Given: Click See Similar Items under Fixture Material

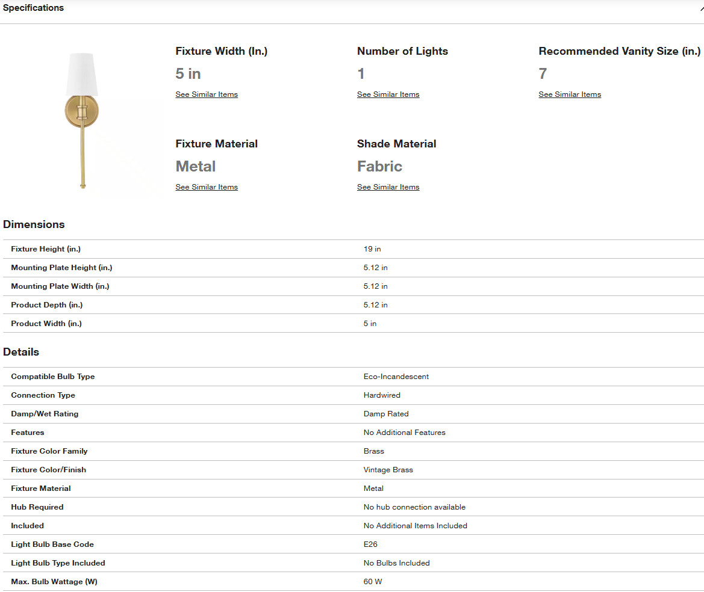Looking at the screenshot, I should (x=207, y=187).
